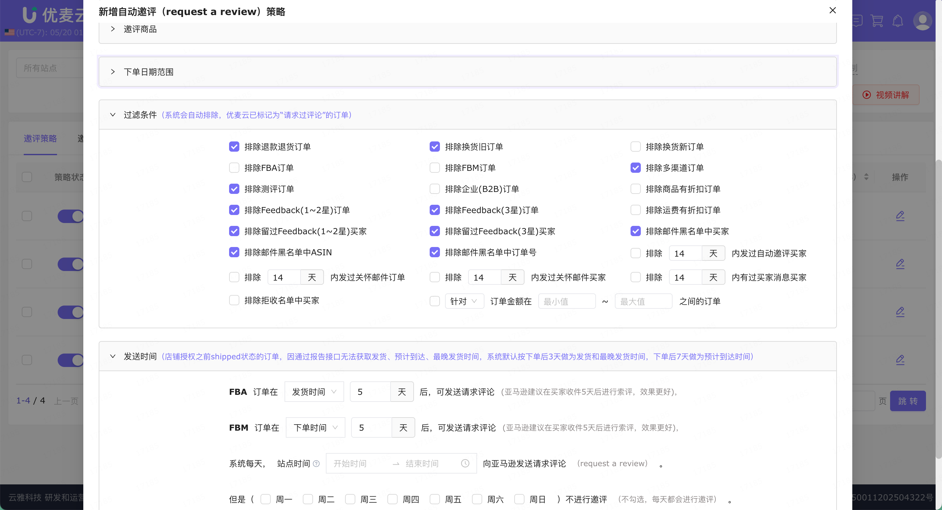Expand the 下单日期范围 section
942x510 pixels.
[x=467, y=72]
